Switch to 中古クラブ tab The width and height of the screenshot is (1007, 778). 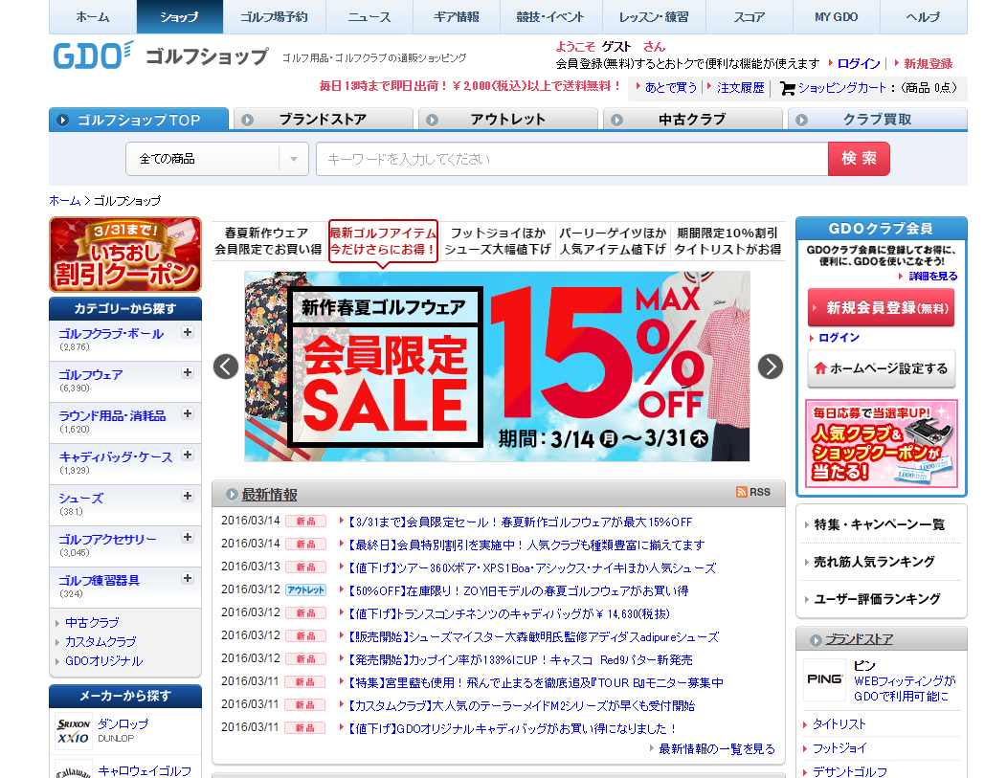coord(692,120)
